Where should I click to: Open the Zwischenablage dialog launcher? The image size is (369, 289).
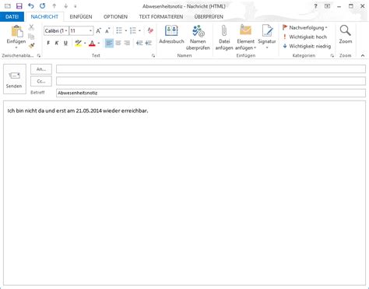[39, 55]
